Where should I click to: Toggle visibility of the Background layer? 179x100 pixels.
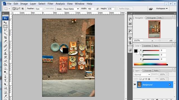click(x=135, y=84)
